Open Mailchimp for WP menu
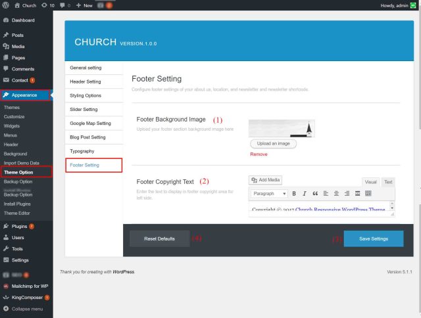Screen dimensions: 421x318 pos(26,286)
